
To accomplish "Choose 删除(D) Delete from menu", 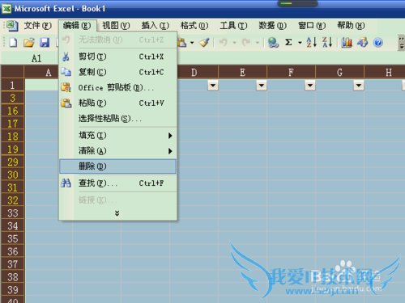I will click(117, 166).
